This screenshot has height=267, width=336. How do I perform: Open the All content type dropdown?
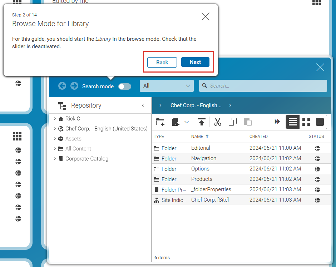[167, 86]
